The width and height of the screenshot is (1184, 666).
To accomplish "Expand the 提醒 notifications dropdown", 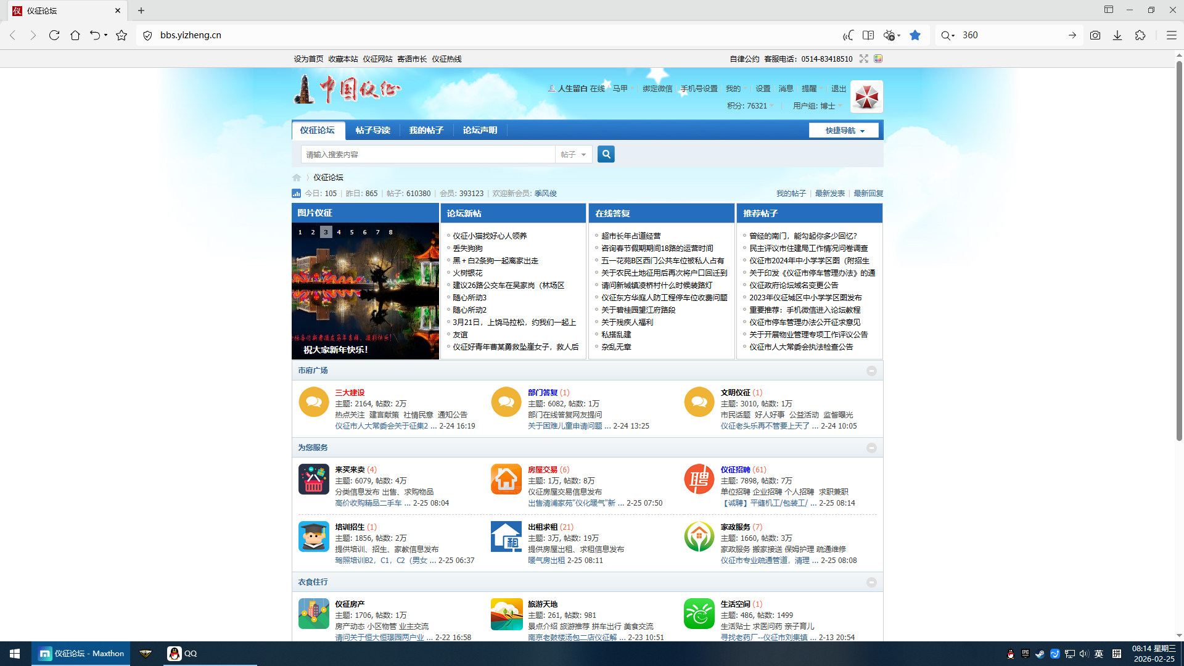I will tap(812, 89).
